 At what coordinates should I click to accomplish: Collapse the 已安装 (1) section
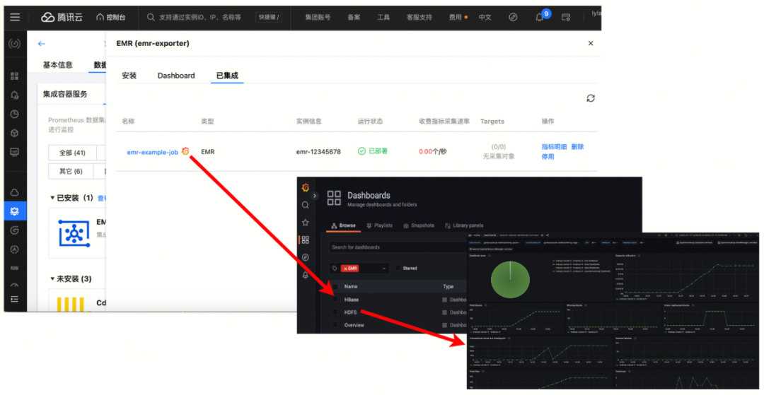coord(52,198)
